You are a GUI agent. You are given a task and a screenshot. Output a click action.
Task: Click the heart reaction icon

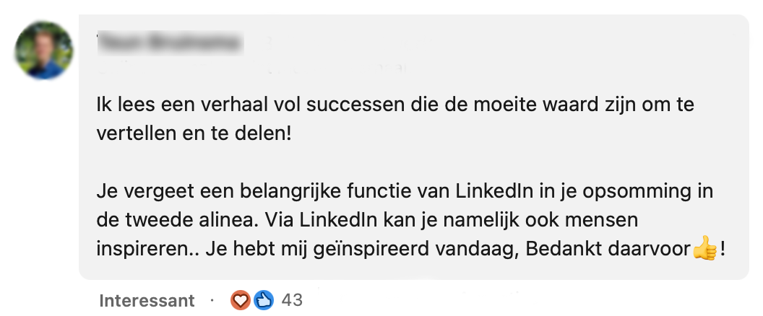tap(239, 300)
